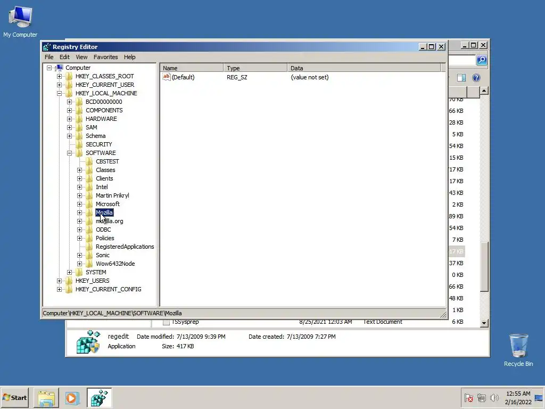Click the Action Center flag tray icon

[x=468, y=397]
